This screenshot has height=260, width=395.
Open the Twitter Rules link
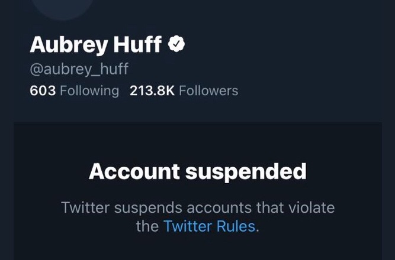coord(210,226)
